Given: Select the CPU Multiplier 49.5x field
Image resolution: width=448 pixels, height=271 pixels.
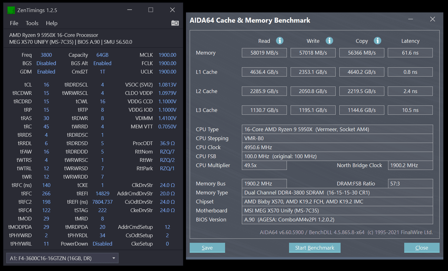Looking at the screenshot, I should pyautogui.click(x=264, y=165).
